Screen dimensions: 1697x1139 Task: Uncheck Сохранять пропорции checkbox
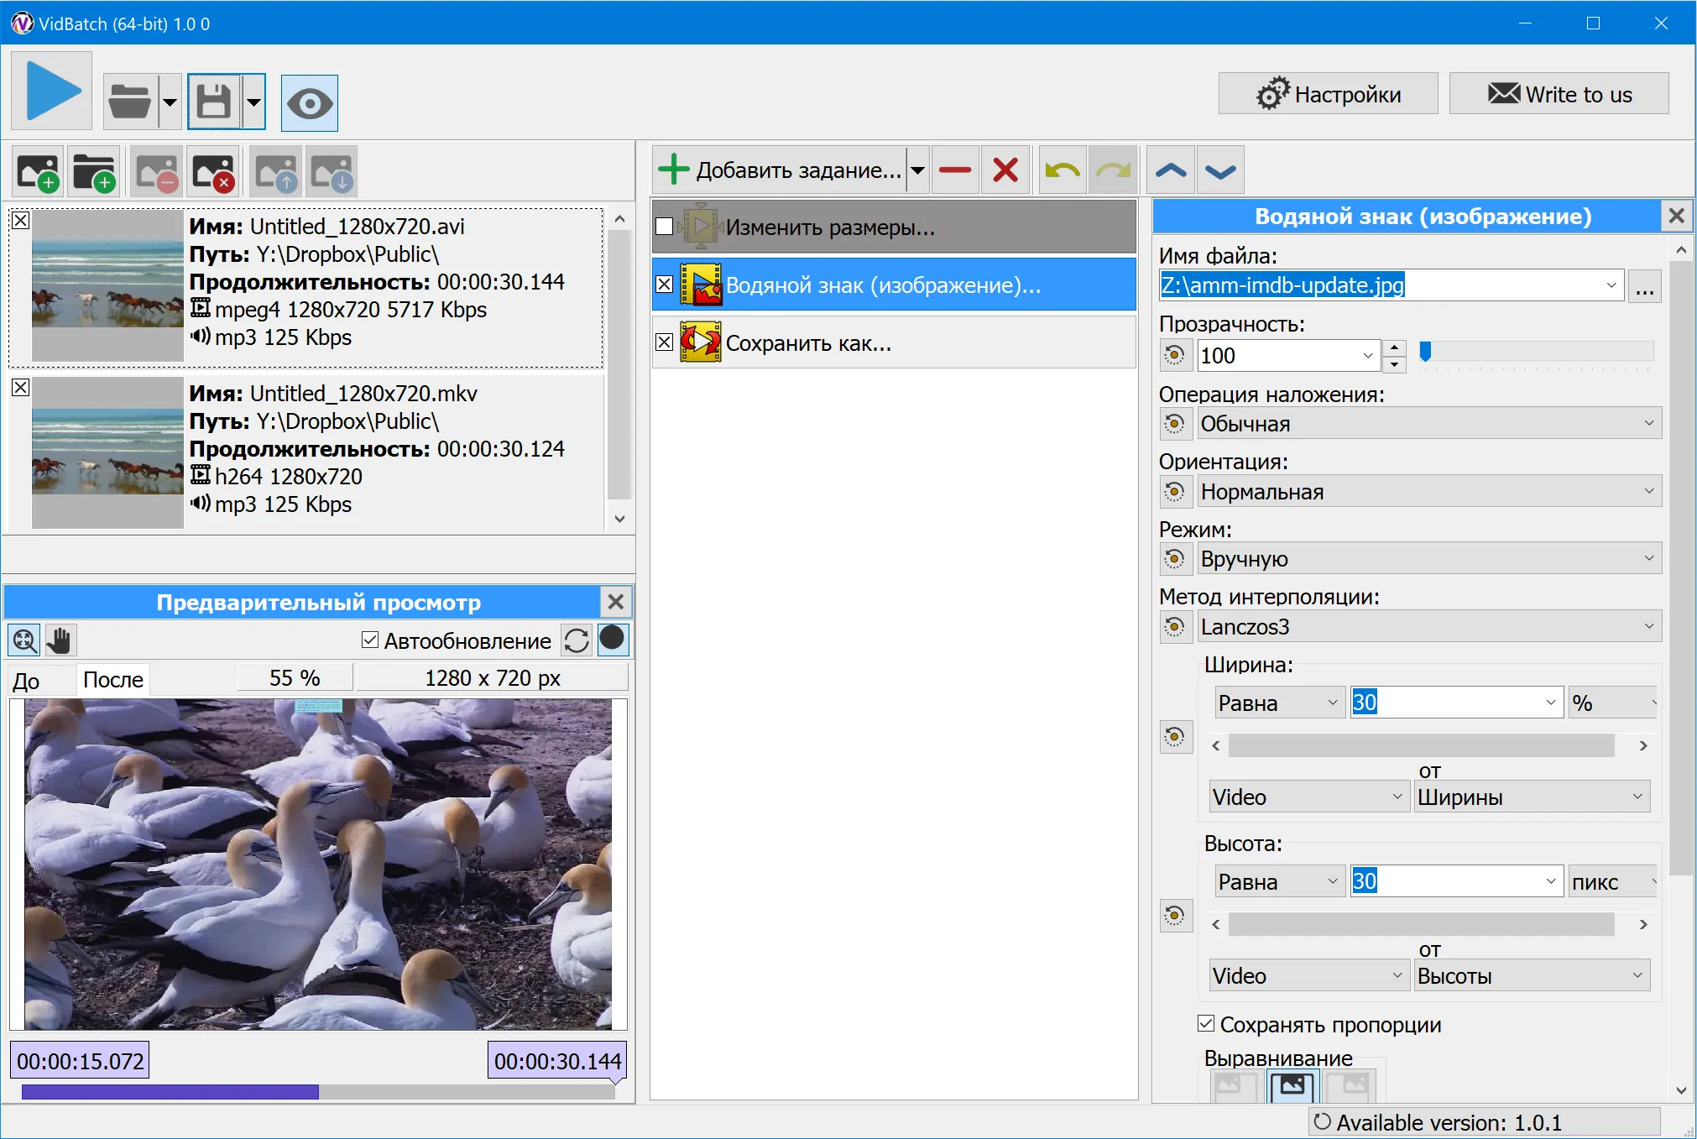point(1206,1024)
